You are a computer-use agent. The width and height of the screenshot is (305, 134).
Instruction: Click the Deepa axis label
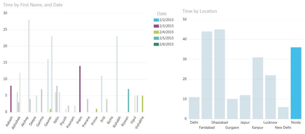point(33,121)
